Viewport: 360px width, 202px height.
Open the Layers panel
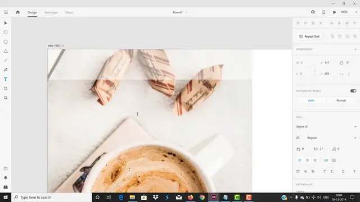pyautogui.click(x=6, y=178)
